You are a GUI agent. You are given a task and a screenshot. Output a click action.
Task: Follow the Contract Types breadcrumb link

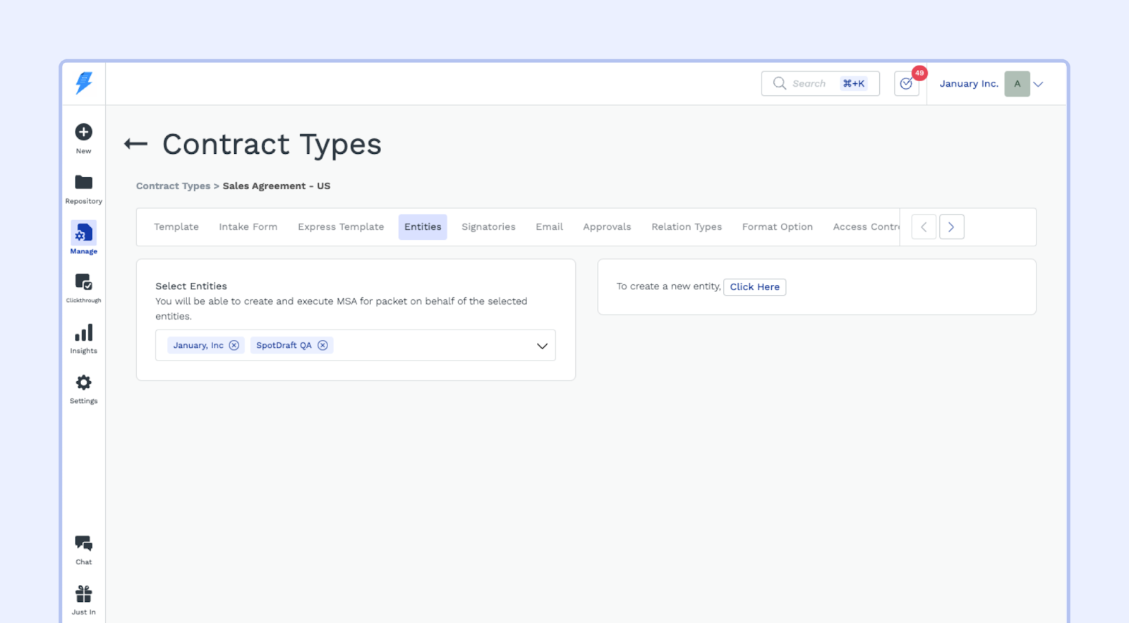(x=173, y=186)
